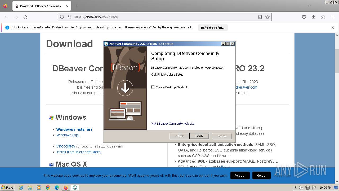Close the Download | DBeaver Community tab
Viewport: 339px width, 191px height.
point(67,6)
